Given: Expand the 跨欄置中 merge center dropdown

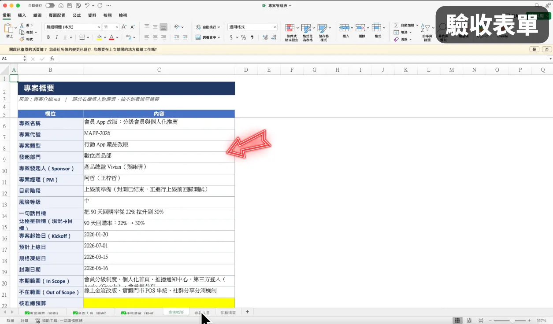Looking at the screenshot, I should click(x=219, y=37).
